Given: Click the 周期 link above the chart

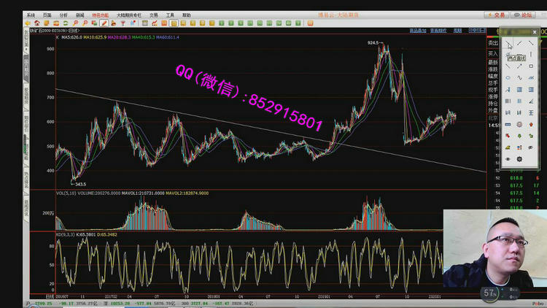Looking at the screenshot, I should [x=457, y=31].
